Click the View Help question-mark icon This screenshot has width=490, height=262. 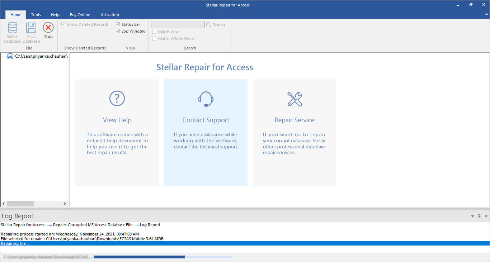click(117, 98)
